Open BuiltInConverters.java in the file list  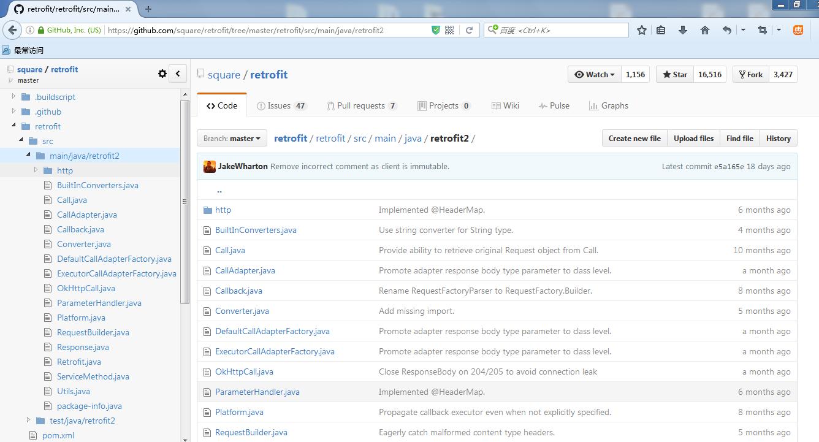pos(256,230)
